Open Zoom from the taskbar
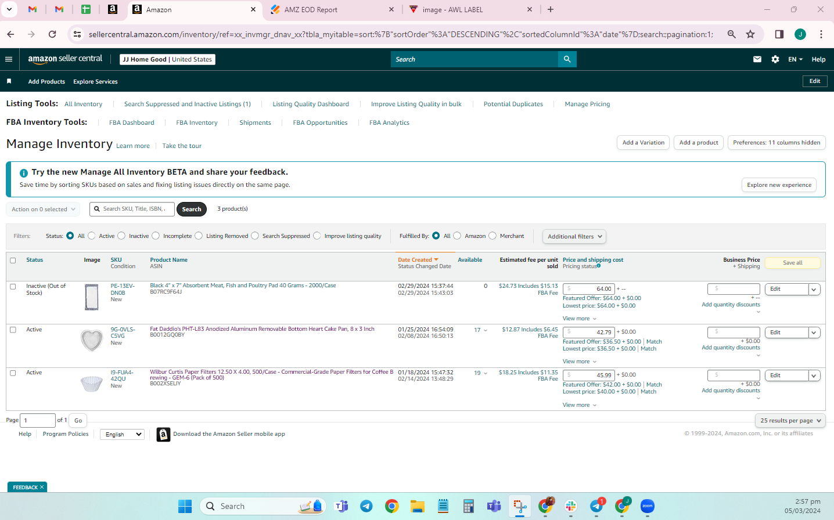834x520 pixels. coord(648,507)
